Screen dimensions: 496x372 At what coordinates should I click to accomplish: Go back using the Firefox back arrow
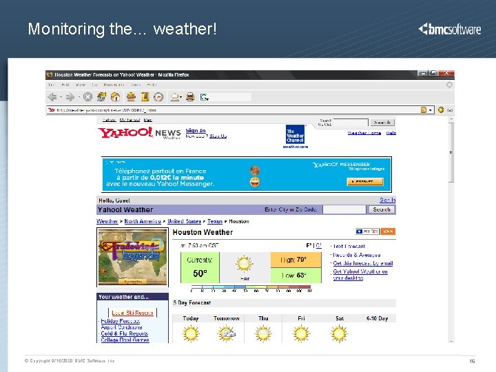(x=52, y=97)
